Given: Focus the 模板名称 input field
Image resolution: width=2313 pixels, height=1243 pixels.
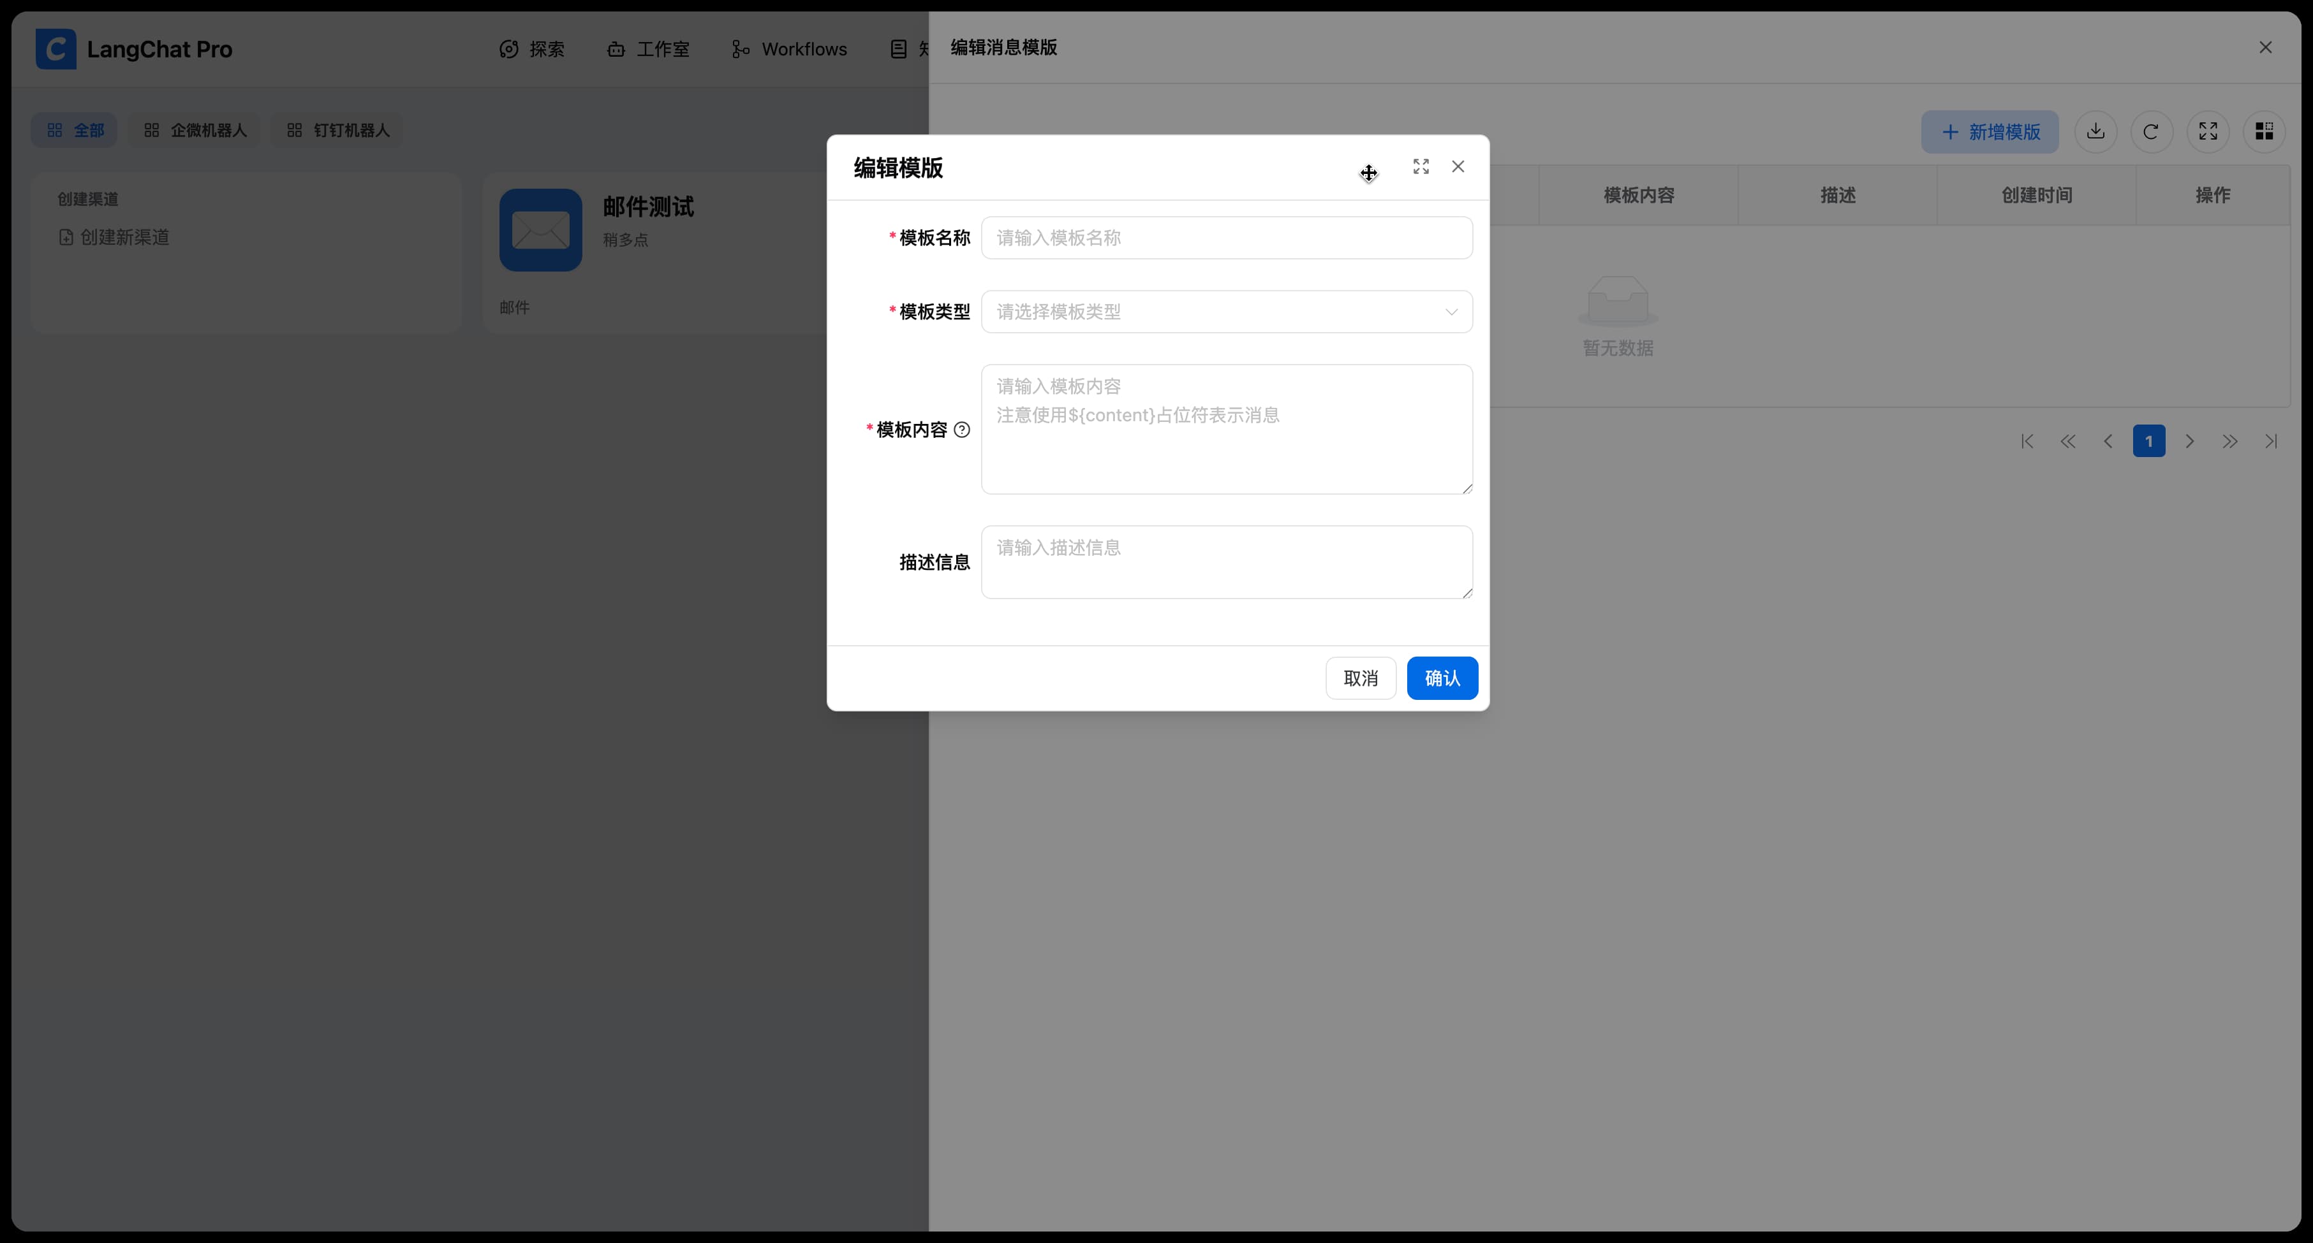Looking at the screenshot, I should (1227, 238).
